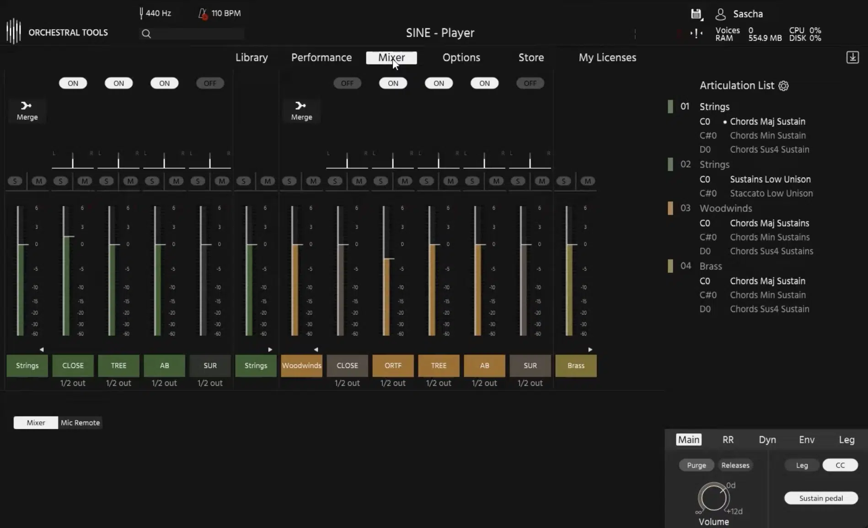The height and width of the screenshot is (528, 868).
Task: Expand second Strings mics with right arrow
Action: (270, 350)
